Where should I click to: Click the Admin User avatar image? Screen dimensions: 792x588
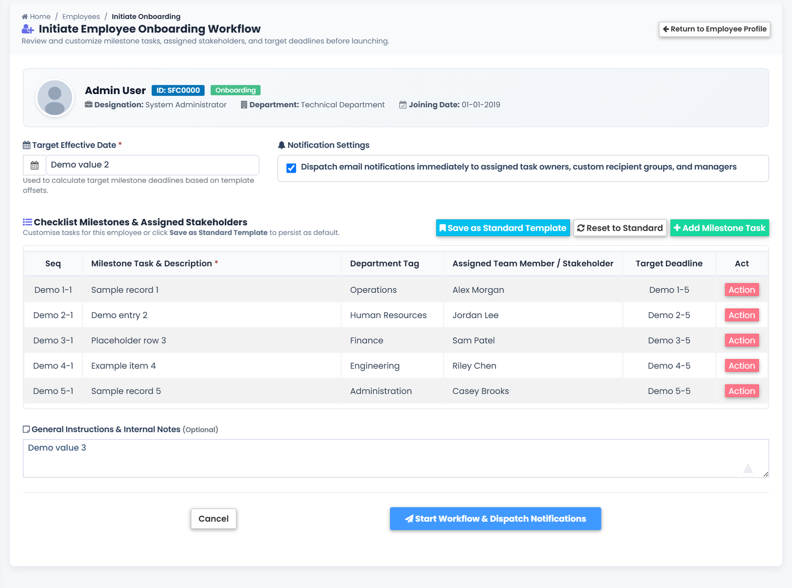(55, 98)
